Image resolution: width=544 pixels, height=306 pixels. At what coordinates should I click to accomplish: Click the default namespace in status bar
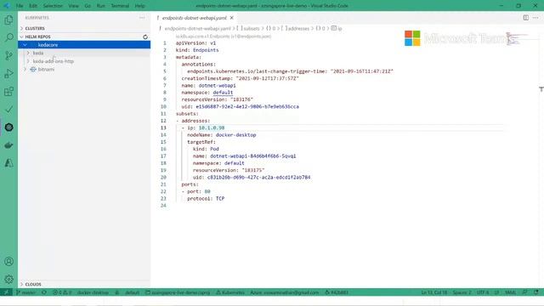132,292
